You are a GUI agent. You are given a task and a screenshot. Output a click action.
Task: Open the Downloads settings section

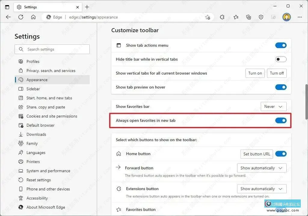[x=36, y=134]
